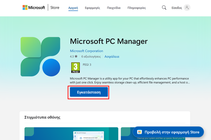The height and width of the screenshot is (140, 211).
Task: Click the user avatar sign-in icon
Action: click(x=187, y=8)
